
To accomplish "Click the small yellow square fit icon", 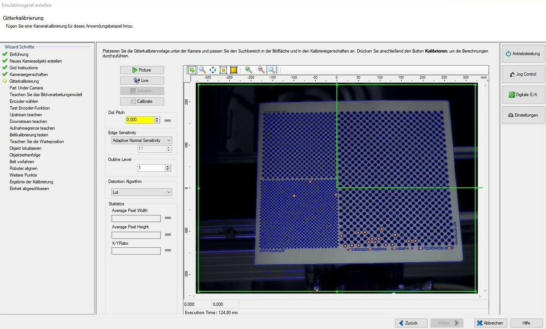I will coord(223,70).
